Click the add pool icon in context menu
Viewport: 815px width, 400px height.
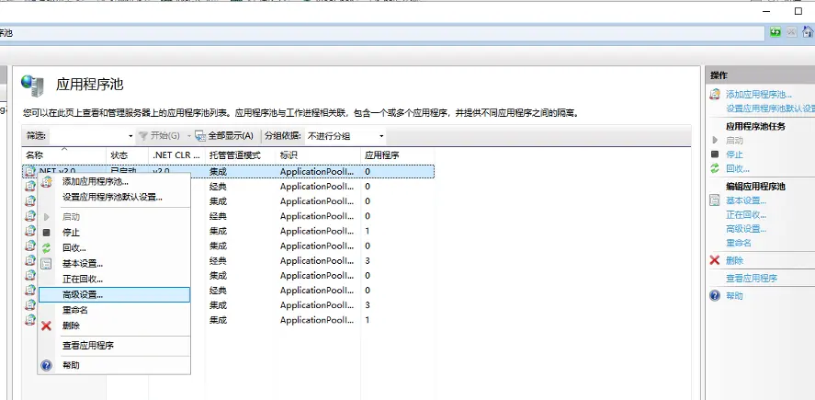click(47, 181)
